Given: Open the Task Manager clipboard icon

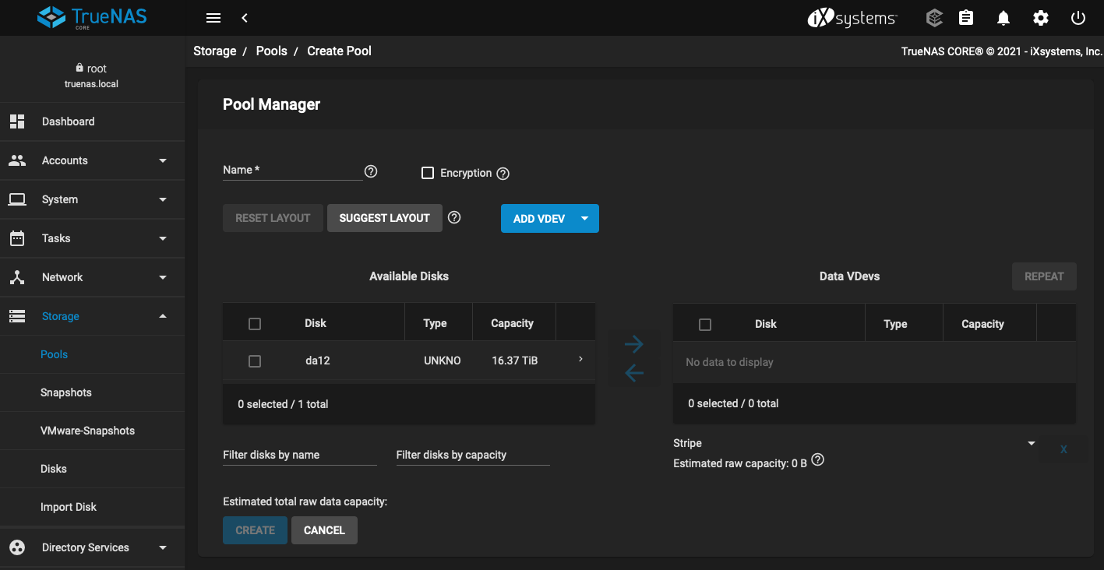Looking at the screenshot, I should [966, 18].
